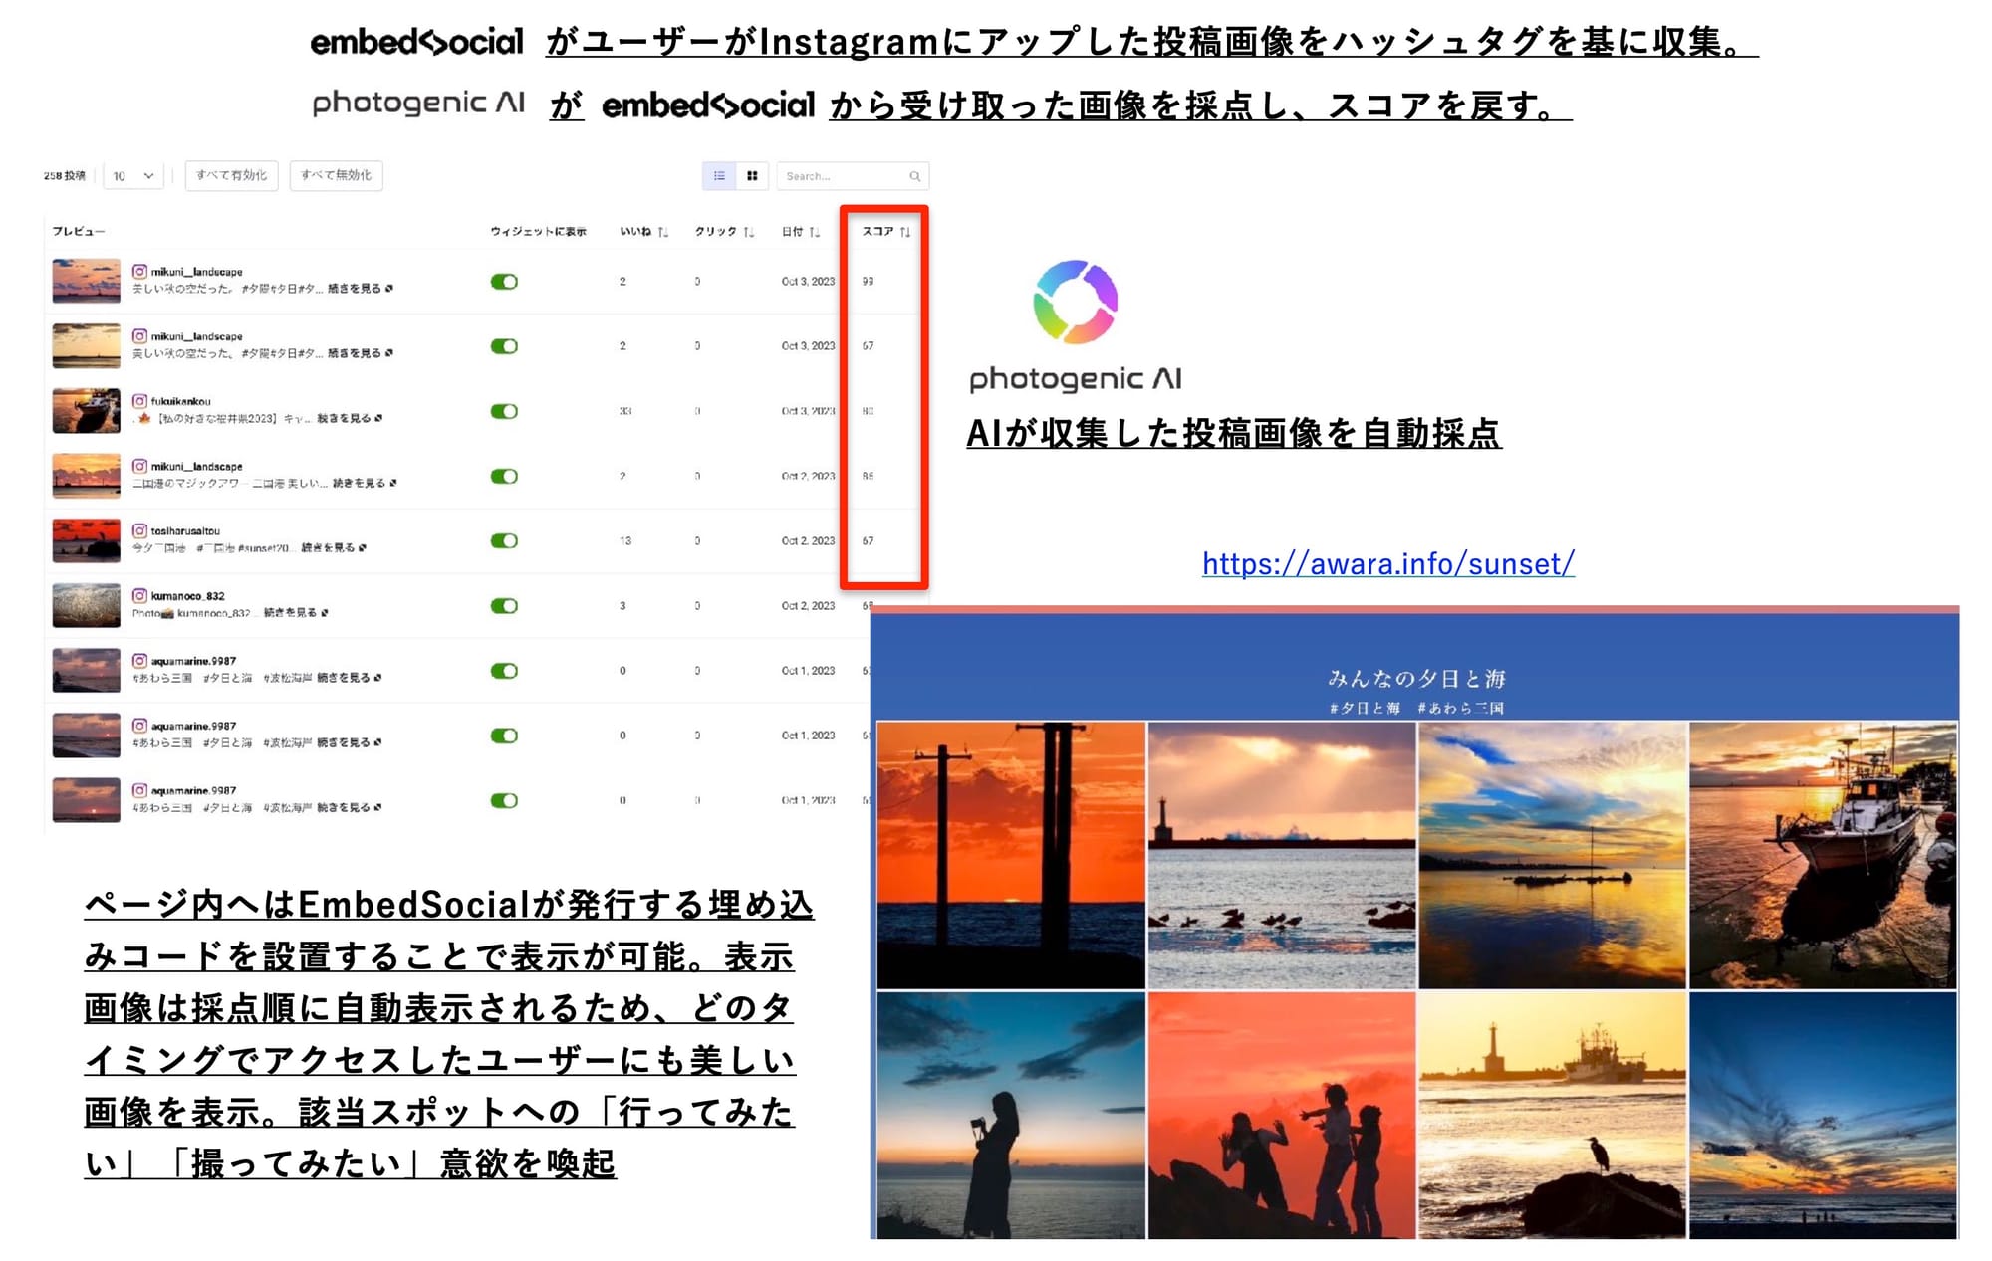The width and height of the screenshot is (1992, 1261).
Task: Toggle widget display for toshiharusaitou post
Action: [x=504, y=541]
